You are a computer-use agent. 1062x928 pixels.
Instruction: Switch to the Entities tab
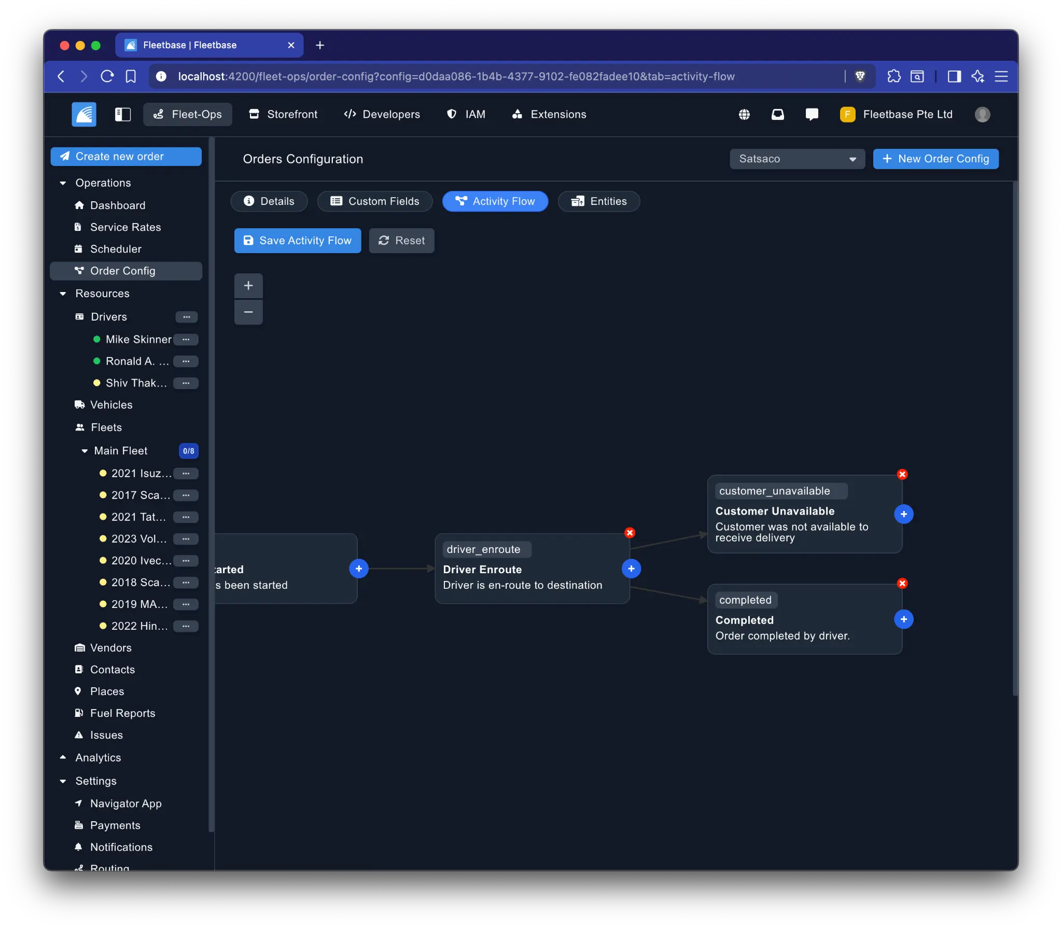pyautogui.click(x=598, y=201)
